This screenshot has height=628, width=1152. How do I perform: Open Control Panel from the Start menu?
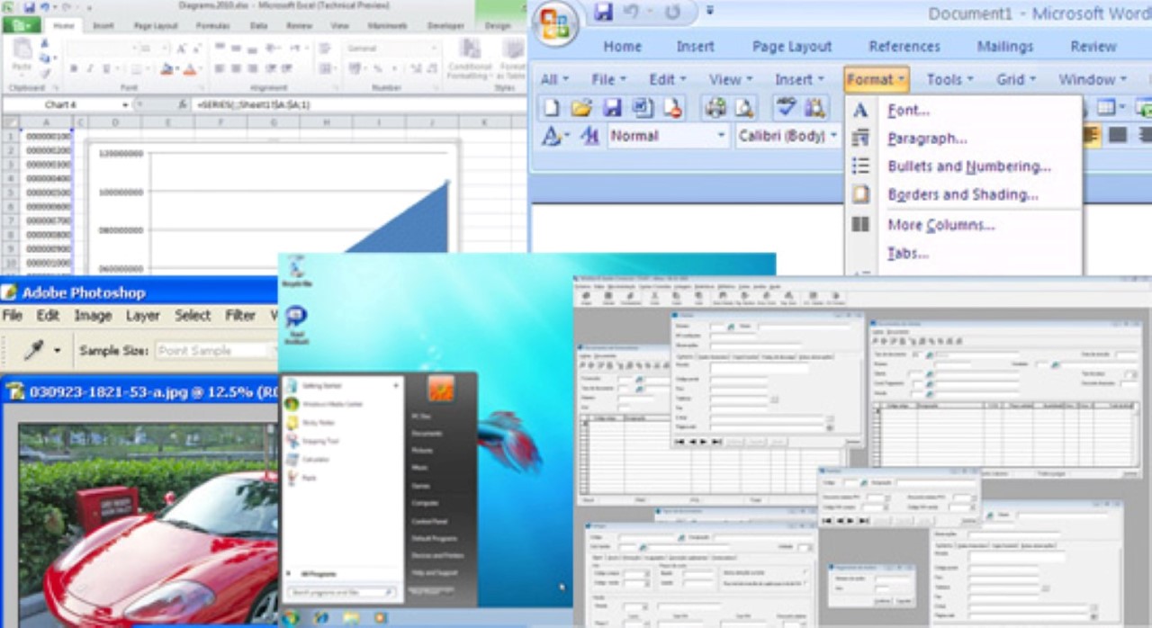429,521
